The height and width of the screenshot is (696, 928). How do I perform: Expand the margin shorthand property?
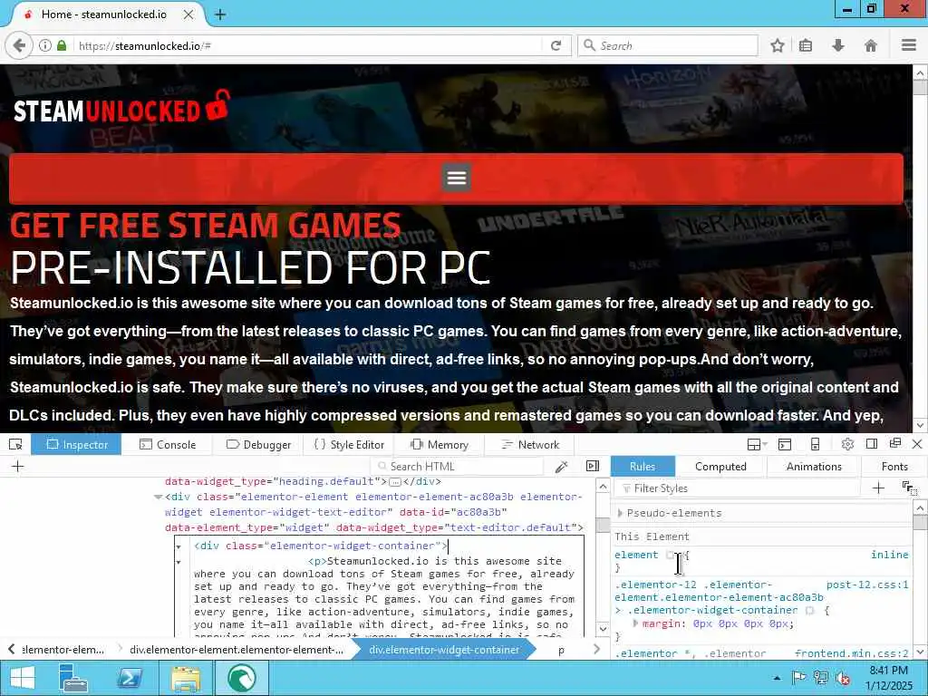point(635,623)
